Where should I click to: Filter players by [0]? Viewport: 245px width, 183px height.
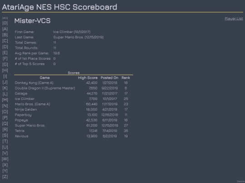pyautogui.click(x=5, y=23)
